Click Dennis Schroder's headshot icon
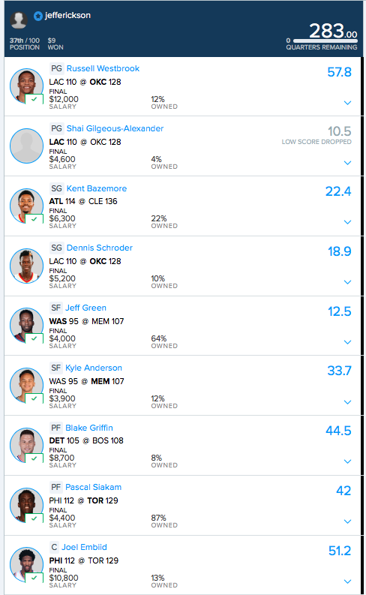 [26, 266]
